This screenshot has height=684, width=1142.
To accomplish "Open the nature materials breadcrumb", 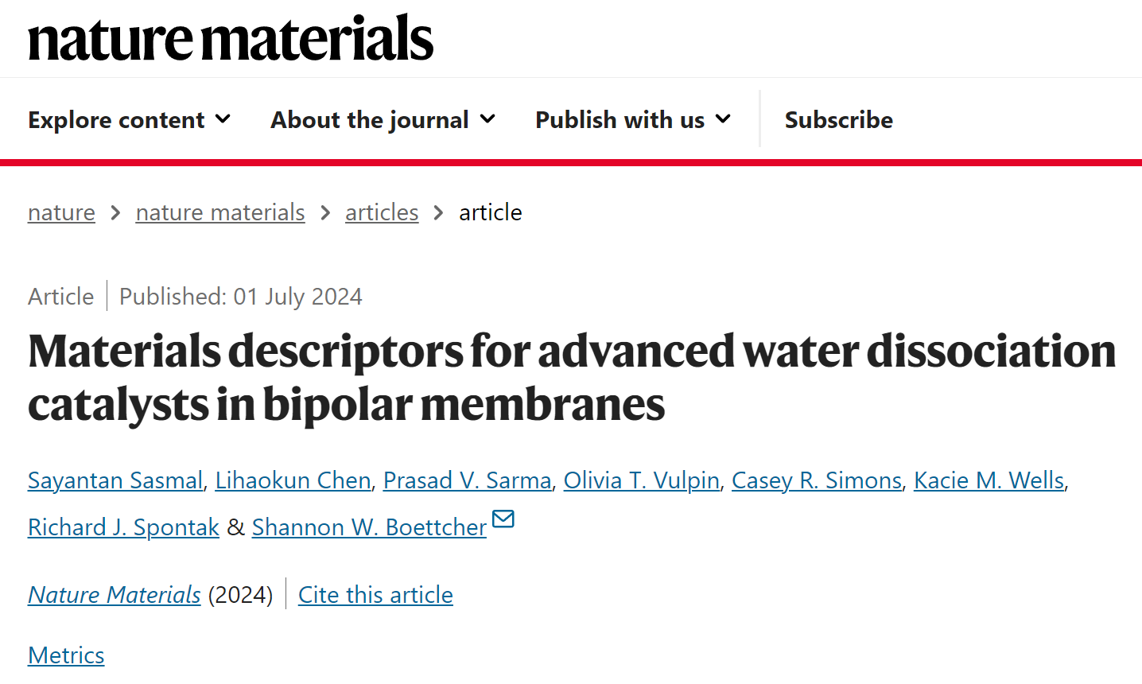I will tap(220, 212).
